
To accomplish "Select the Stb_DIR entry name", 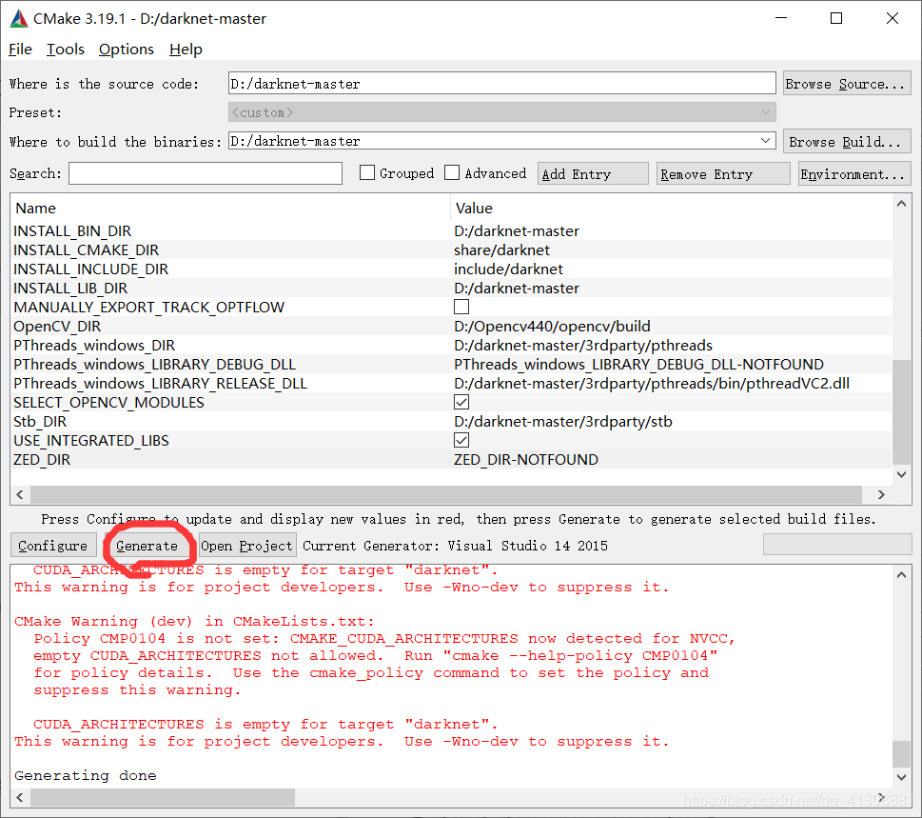I will 40,422.
